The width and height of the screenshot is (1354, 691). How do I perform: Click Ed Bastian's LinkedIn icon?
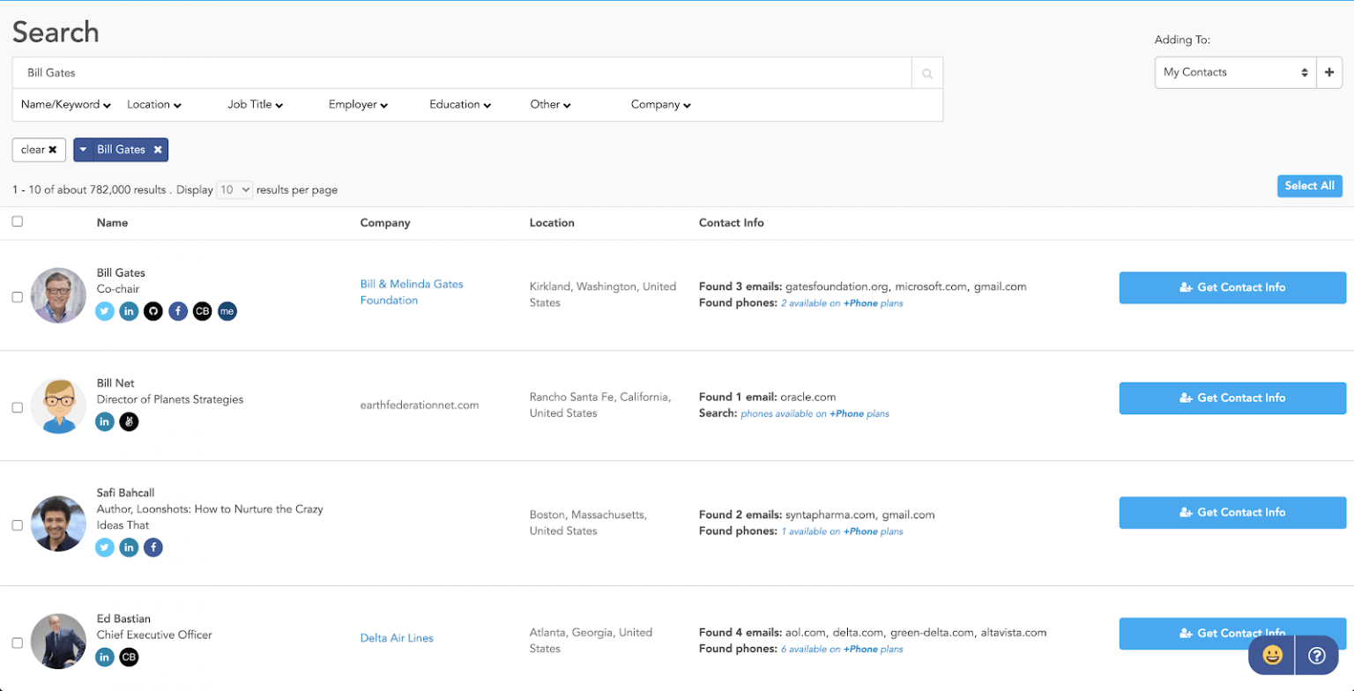tap(105, 657)
